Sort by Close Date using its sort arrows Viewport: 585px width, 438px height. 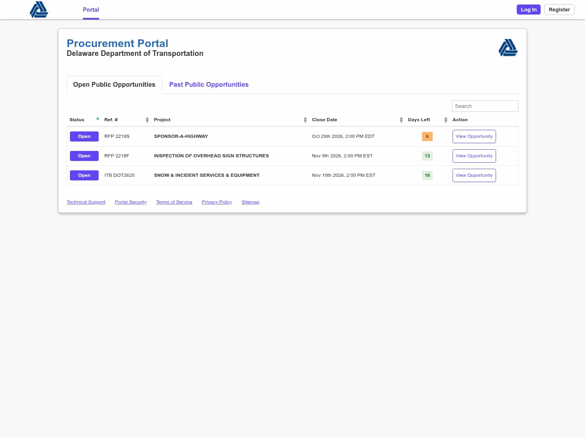(401, 120)
